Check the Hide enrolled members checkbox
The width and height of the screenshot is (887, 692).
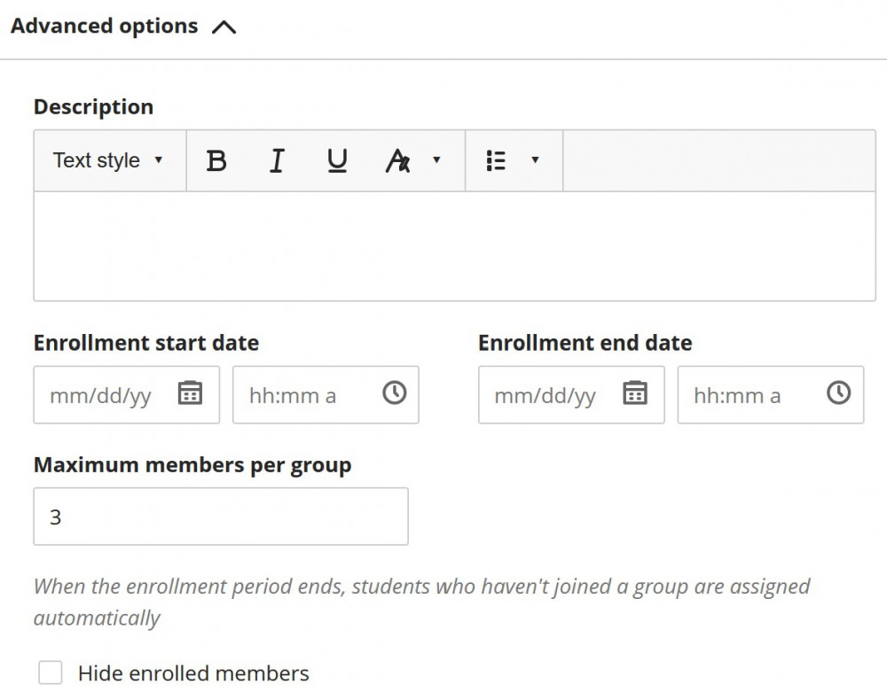tap(51, 673)
